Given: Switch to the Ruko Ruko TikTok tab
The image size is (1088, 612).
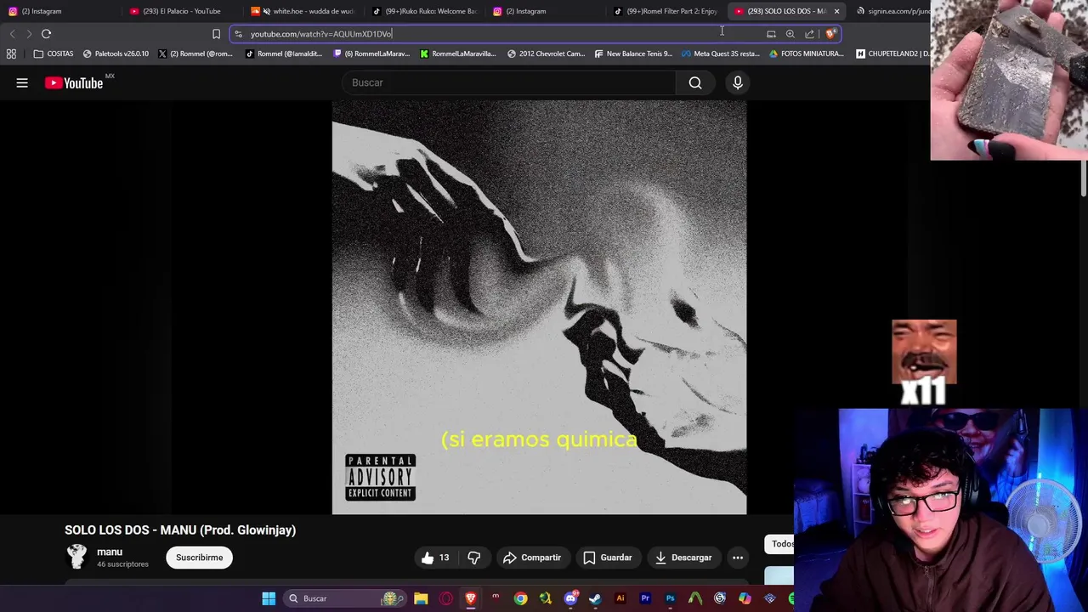Looking at the screenshot, I should pyautogui.click(x=425, y=11).
